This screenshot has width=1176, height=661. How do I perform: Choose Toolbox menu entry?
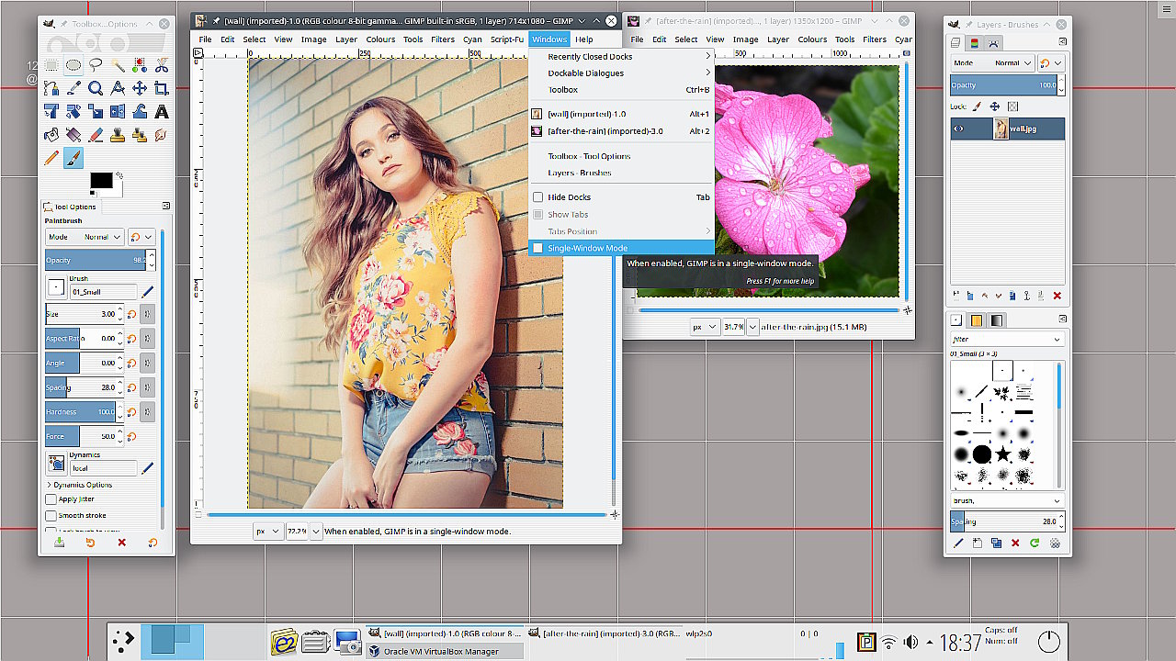622,90
